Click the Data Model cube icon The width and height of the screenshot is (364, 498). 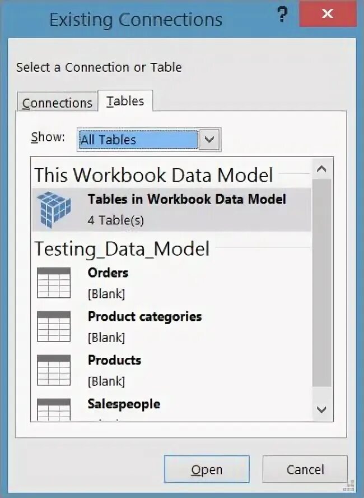tap(54, 209)
